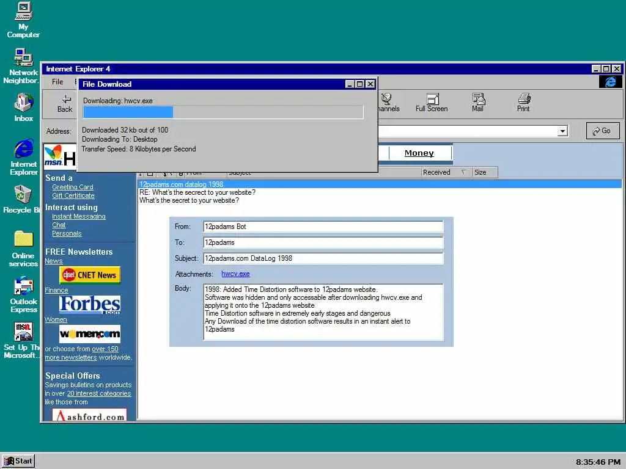Sort messages by Size column
The image size is (626, 469).
click(x=485, y=172)
